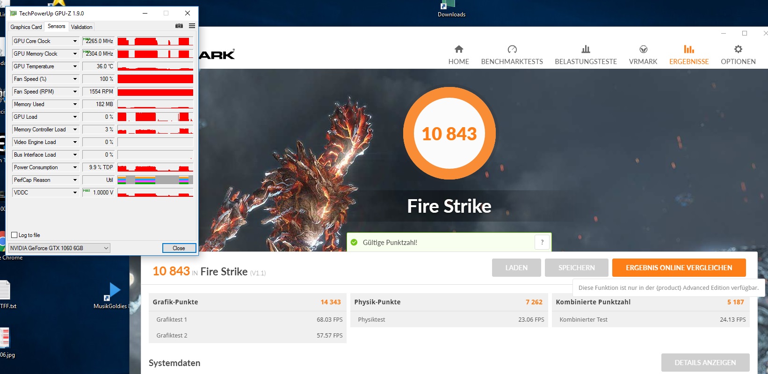Click the Grafiktest 2 57.57 FPS value
The height and width of the screenshot is (374, 768).
[330, 336]
